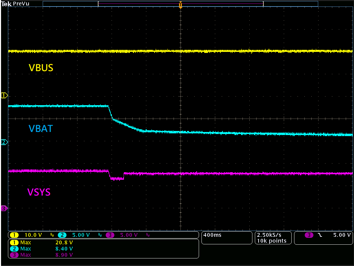354x266 pixels.
Task: Click the 8.40 V Max measurement value
Action: coord(64,249)
